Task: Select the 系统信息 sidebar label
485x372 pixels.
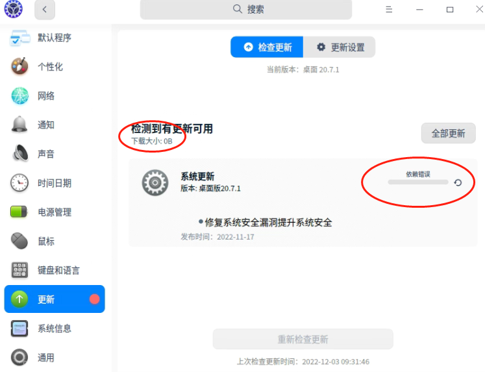Action: coord(55,329)
